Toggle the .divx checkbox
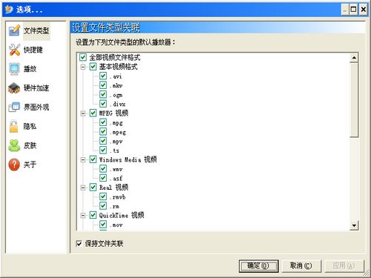Viewport: 371px width, 278px height. pyautogui.click(x=103, y=104)
